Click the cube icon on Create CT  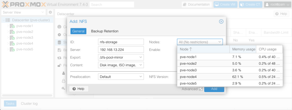[242, 5]
